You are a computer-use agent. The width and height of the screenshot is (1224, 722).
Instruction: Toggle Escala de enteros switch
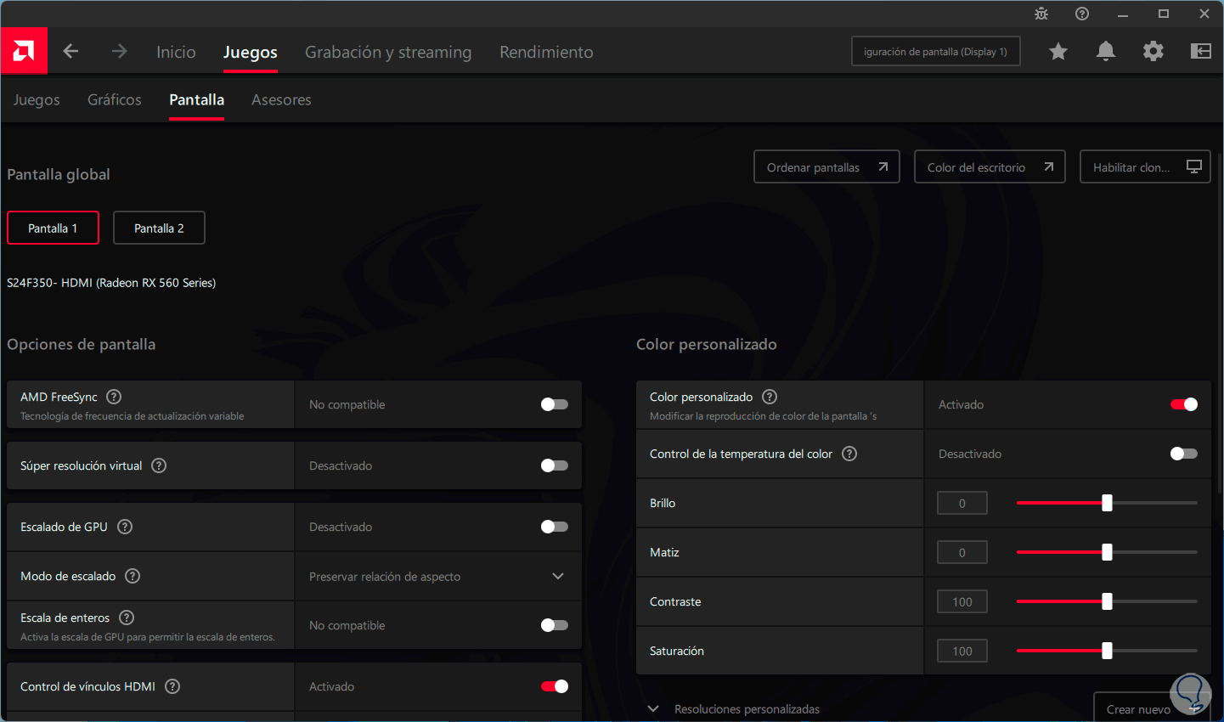555,625
